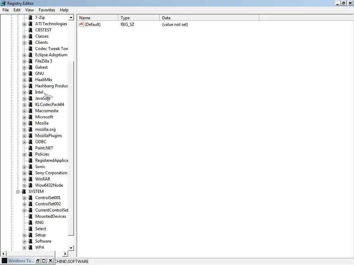Click the Mozilla key folder icon
Viewport: 354px width, 265px height.
click(x=30, y=123)
